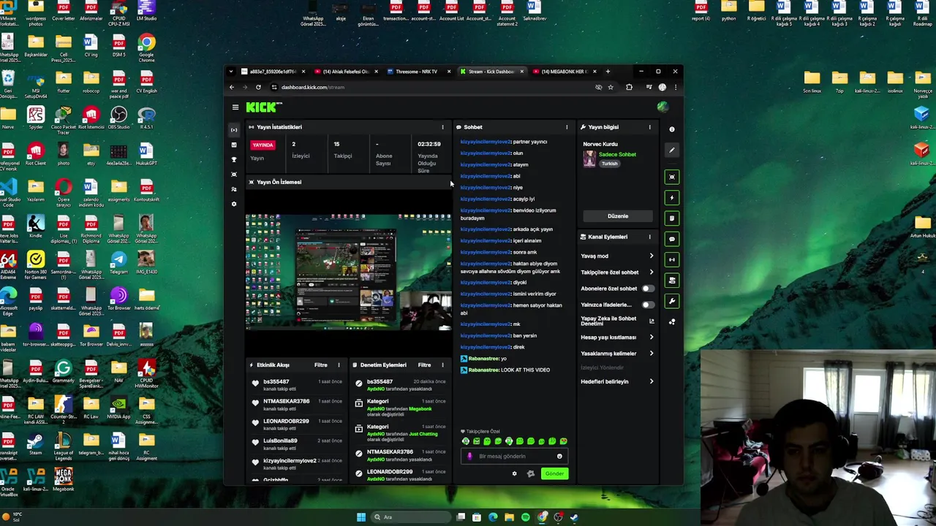936x526 pixels.
Task: Click the Windows taskbar search box
Action: 409,517
